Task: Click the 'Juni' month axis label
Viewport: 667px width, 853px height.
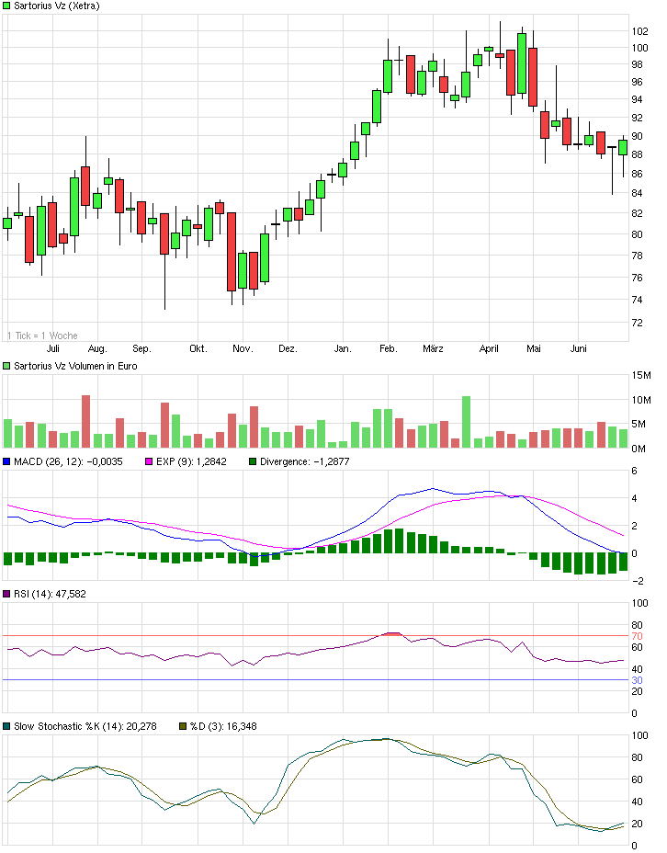Action: (x=579, y=348)
